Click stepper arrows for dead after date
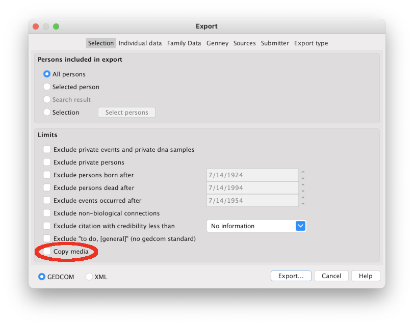414x326 pixels. pos(303,188)
